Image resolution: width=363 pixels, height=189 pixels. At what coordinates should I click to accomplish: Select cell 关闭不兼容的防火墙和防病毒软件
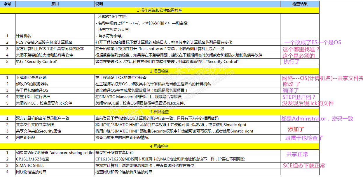click(x=55, y=55)
